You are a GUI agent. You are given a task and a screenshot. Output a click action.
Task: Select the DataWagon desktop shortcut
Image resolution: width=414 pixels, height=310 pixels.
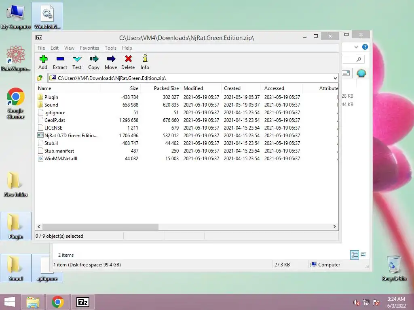(16, 59)
